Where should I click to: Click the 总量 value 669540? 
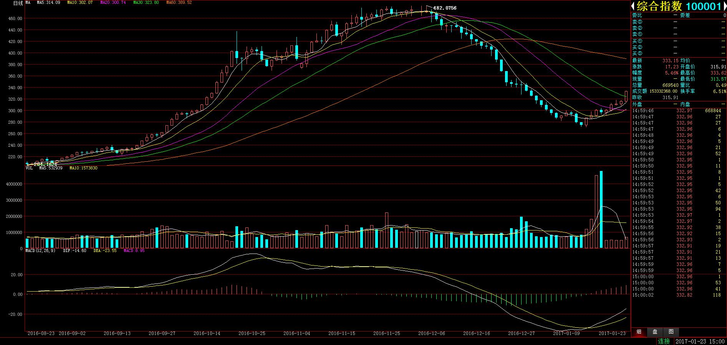pyautogui.click(x=671, y=85)
